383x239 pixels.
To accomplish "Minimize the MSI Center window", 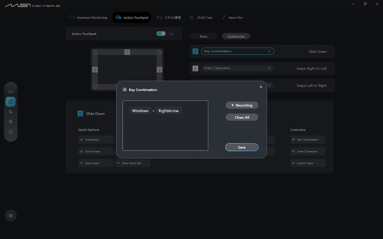I will [x=353, y=4].
